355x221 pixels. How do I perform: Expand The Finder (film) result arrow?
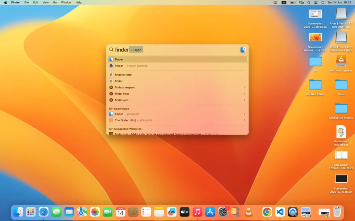tap(244, 120)
